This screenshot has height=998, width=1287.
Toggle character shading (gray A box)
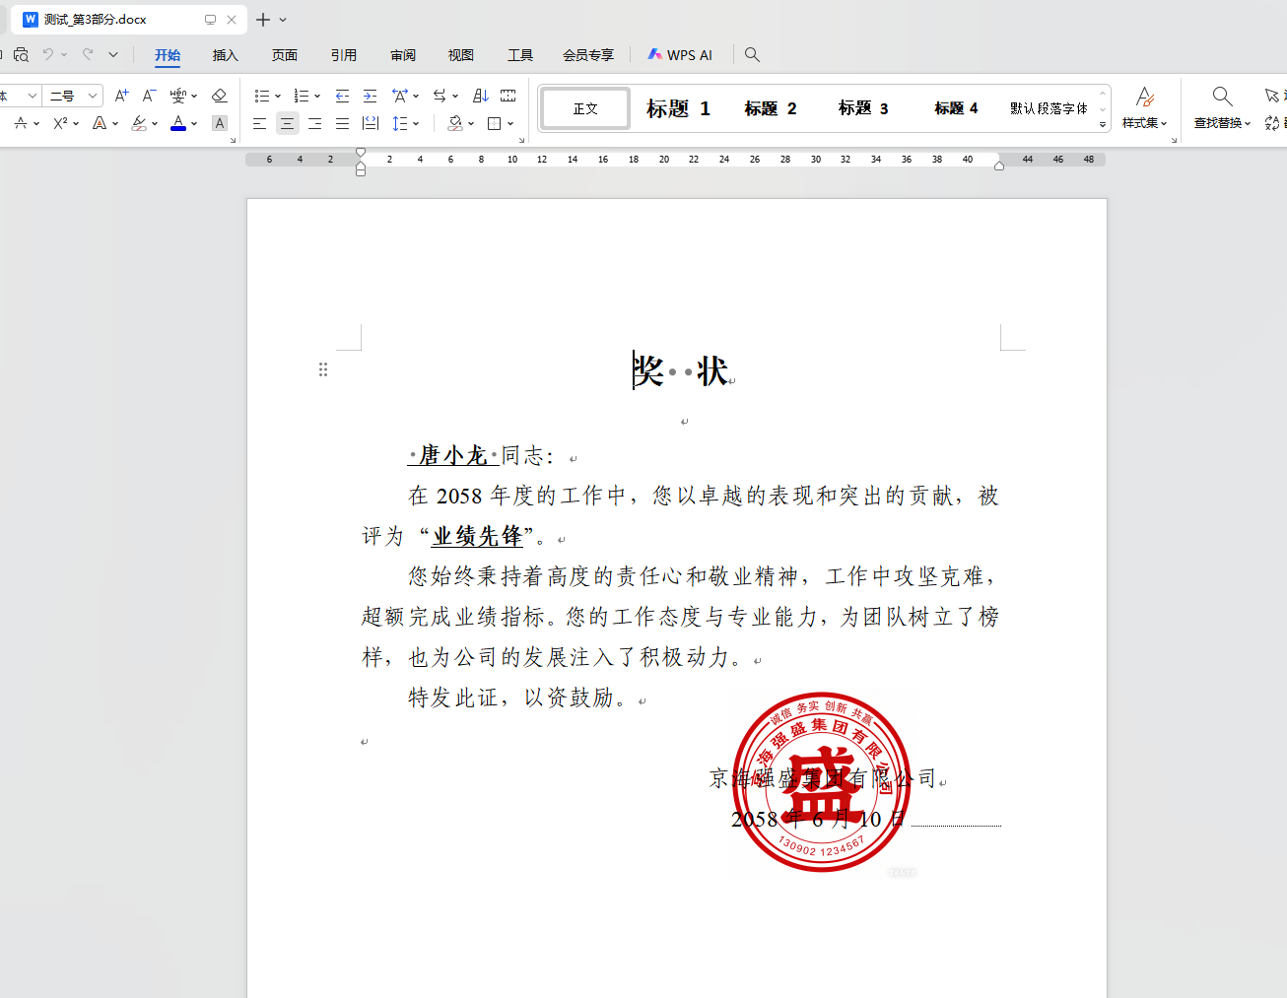(220, 123)
